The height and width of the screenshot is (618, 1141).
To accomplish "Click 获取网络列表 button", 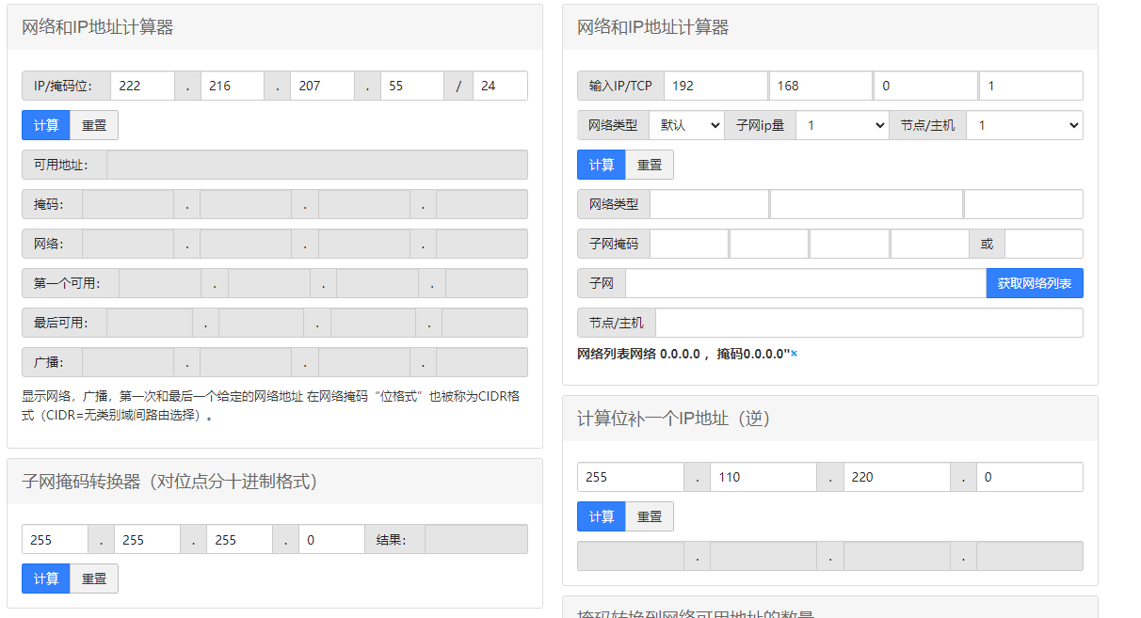I will tap(1034, 282).
